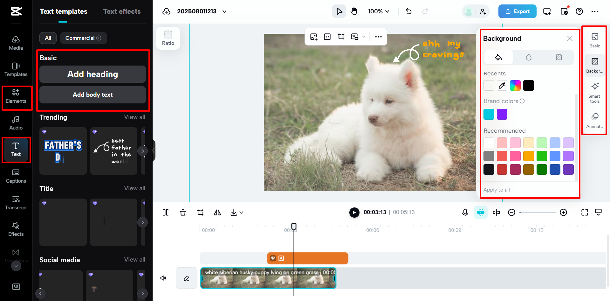Open the Captions panel
The width and height of the screenshot is (610, 301).
[16, 176]
